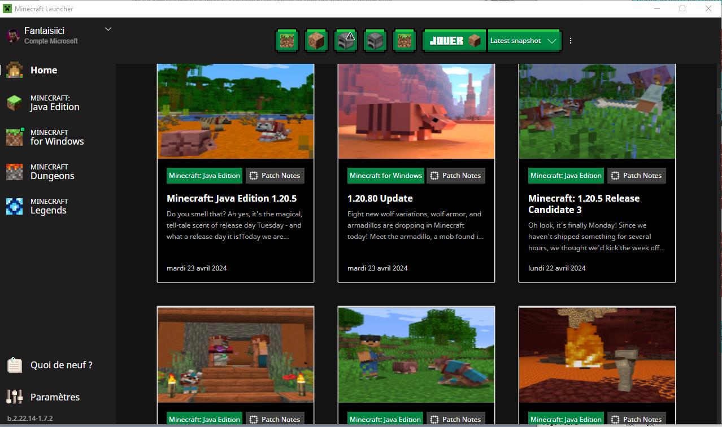Open the Latest snapshot version dropdown

(x=524, y=41)
